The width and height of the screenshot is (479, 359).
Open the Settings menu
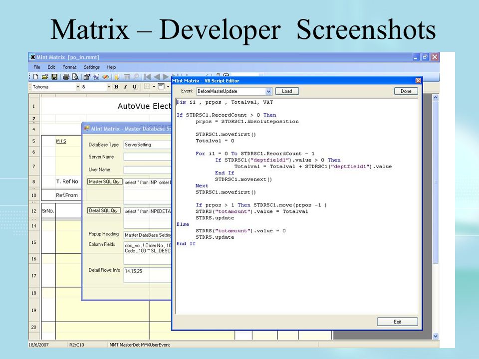(92, 67)
